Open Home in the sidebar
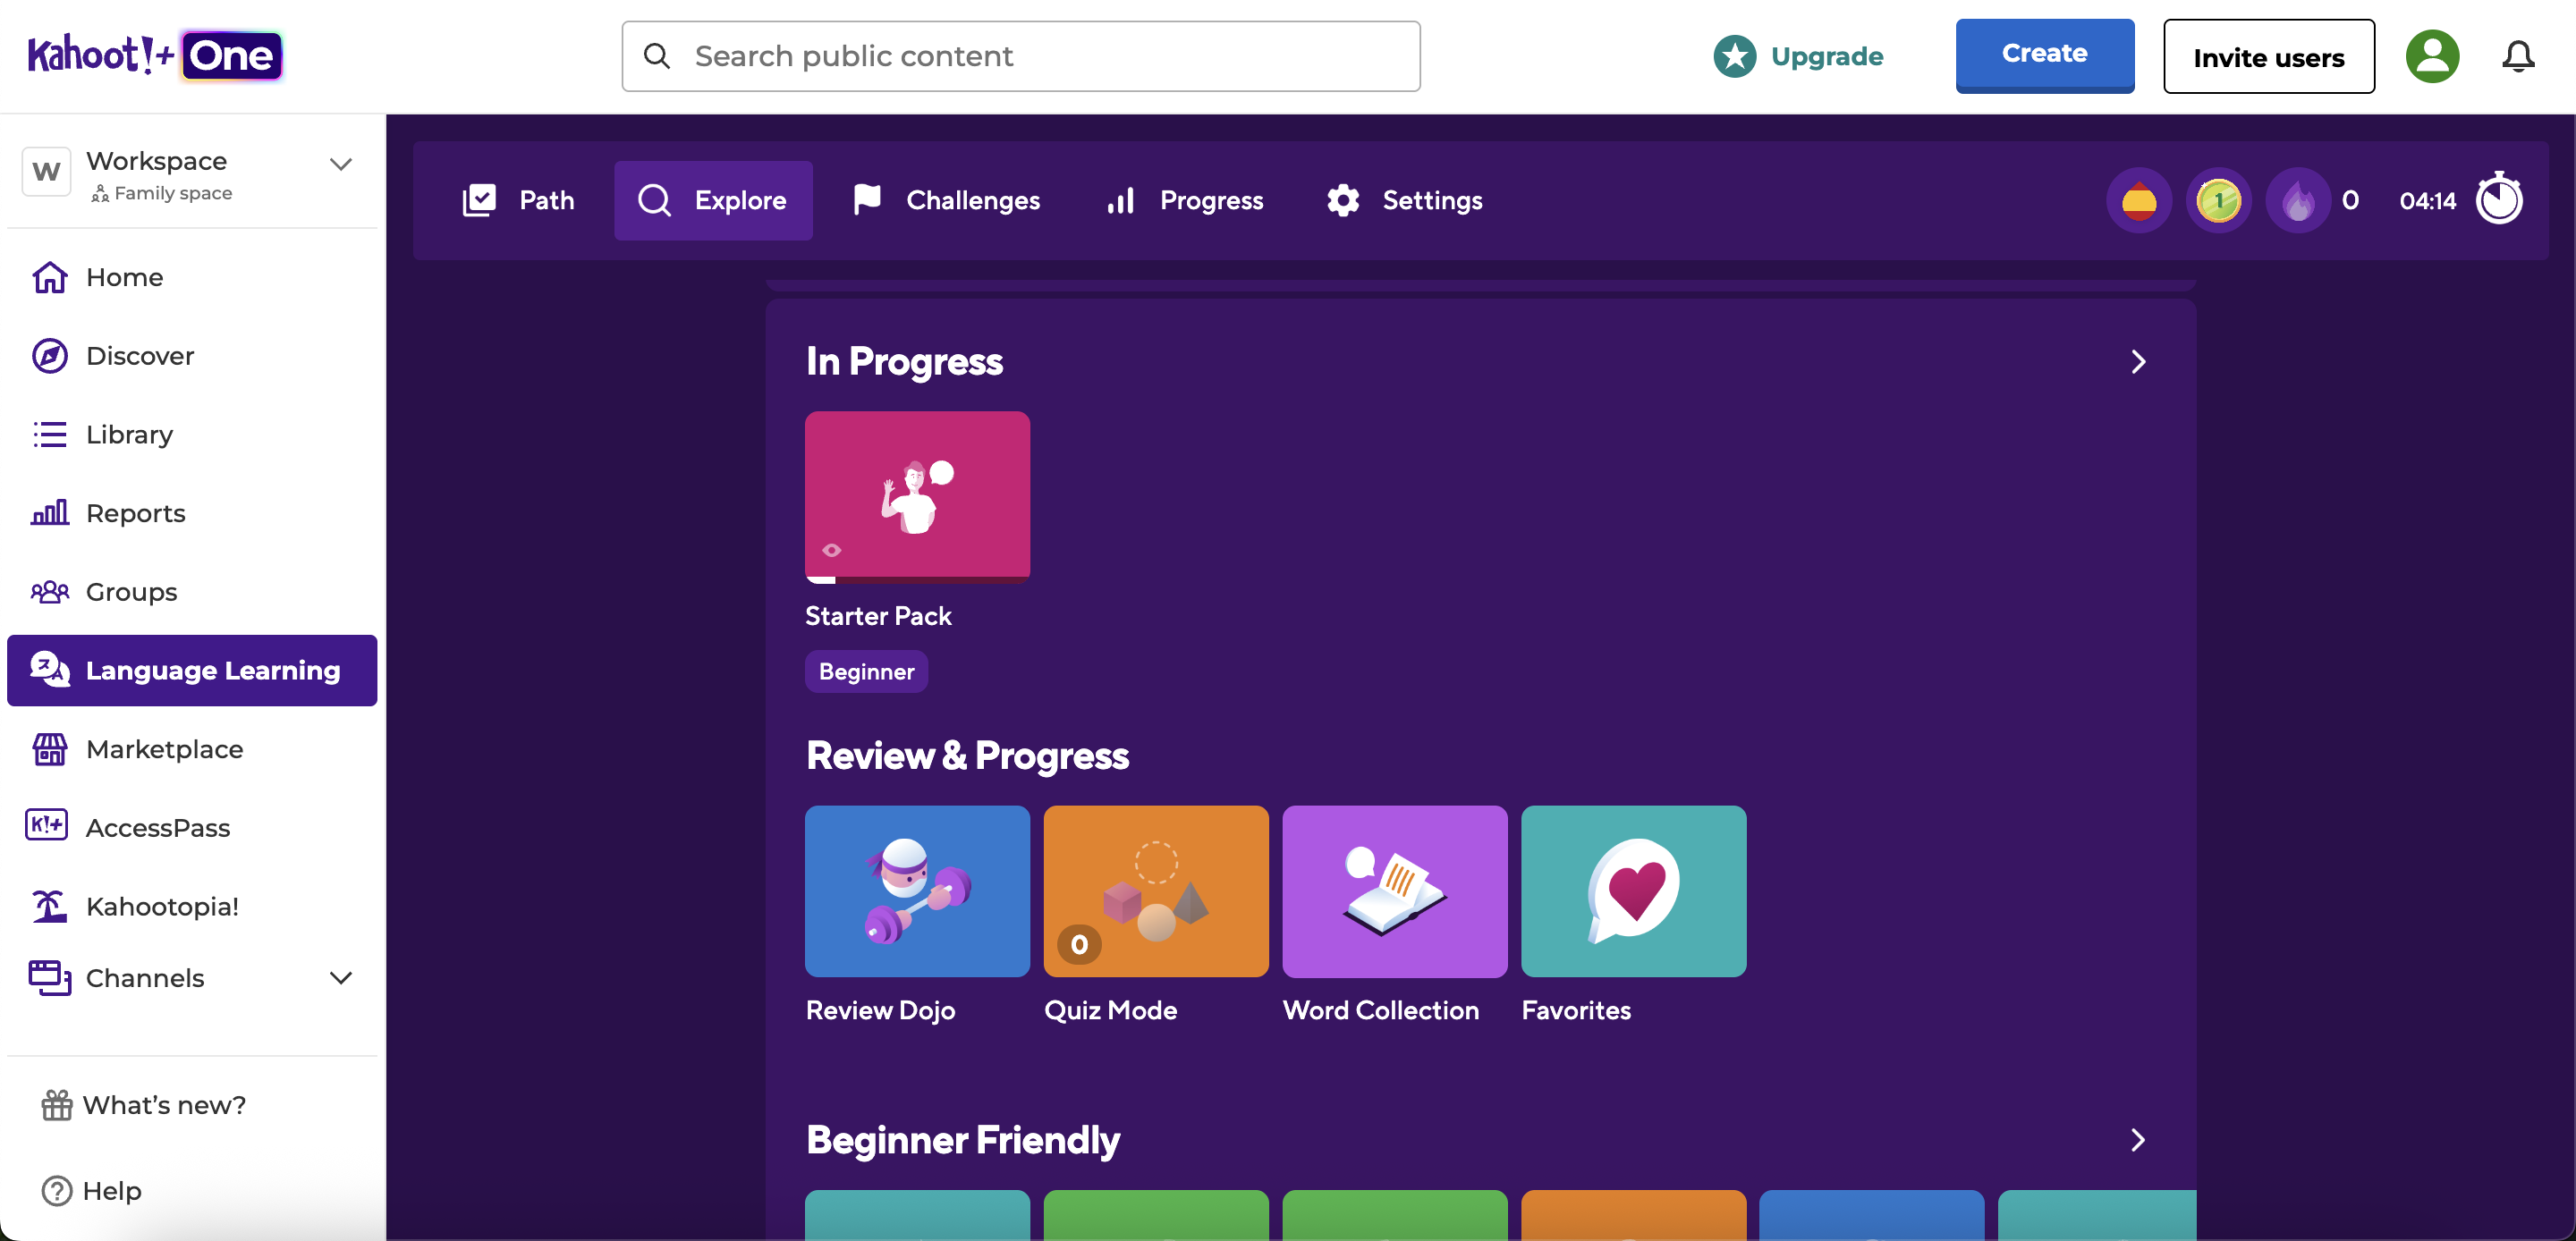This screenshot has width=2576, height=1241. [x=192, y=277]
